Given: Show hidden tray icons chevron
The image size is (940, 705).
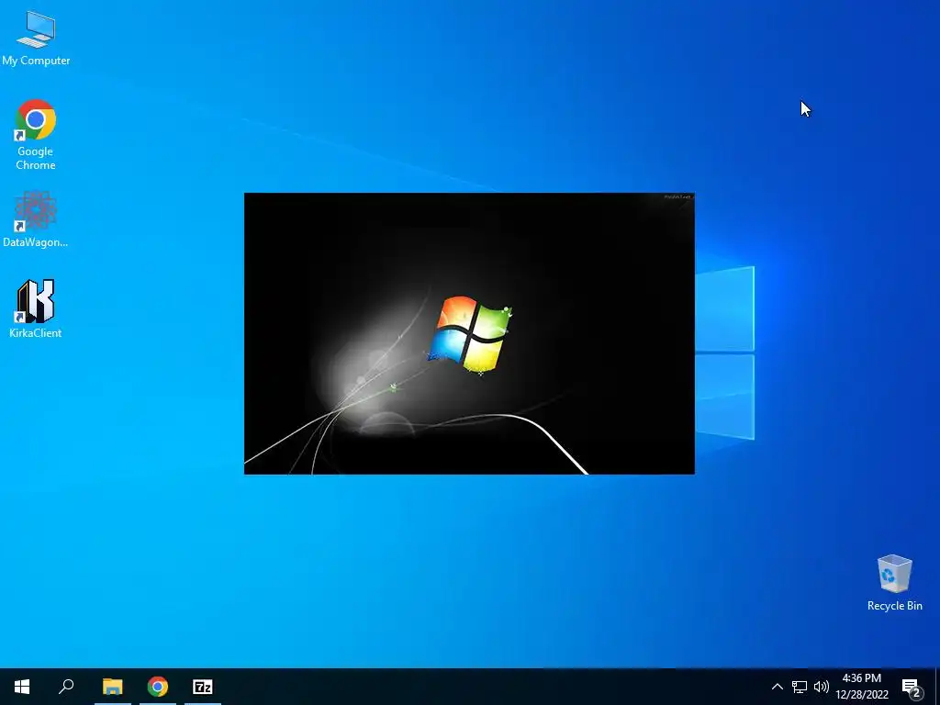Looking at the screenshot, I should (x=777, y=687).
